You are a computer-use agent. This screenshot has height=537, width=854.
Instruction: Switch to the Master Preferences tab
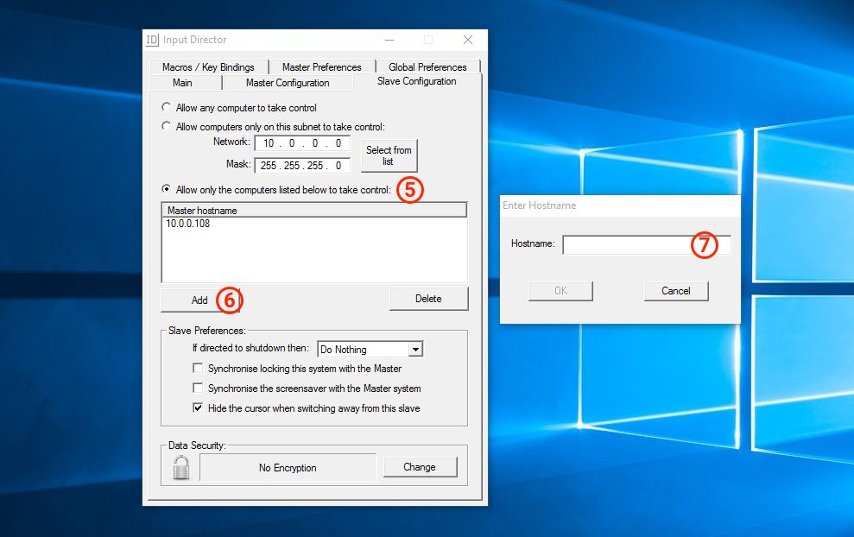[x=321, y=67]
